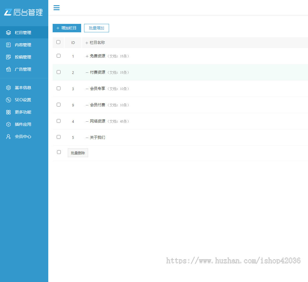Click the SEO设置 icon in sidebar

[8, 100]
